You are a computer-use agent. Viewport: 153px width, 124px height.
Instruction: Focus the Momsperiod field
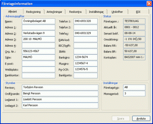click(134, 94)
